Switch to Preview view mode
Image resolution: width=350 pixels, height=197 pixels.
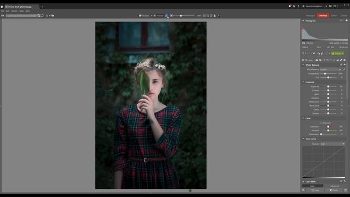tap(159, 16)
